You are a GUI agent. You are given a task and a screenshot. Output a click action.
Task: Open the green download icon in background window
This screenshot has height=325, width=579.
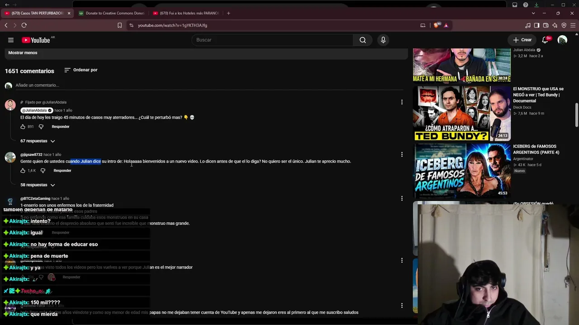coord(536,5)
